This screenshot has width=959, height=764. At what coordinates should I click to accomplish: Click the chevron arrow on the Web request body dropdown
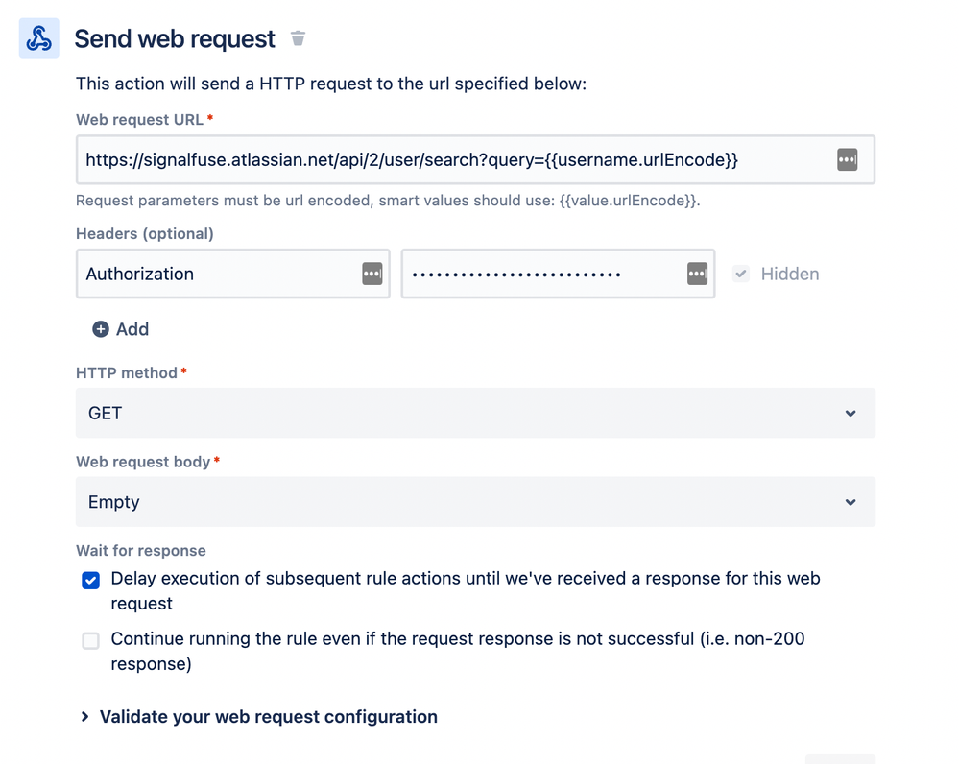pos(851,502)
